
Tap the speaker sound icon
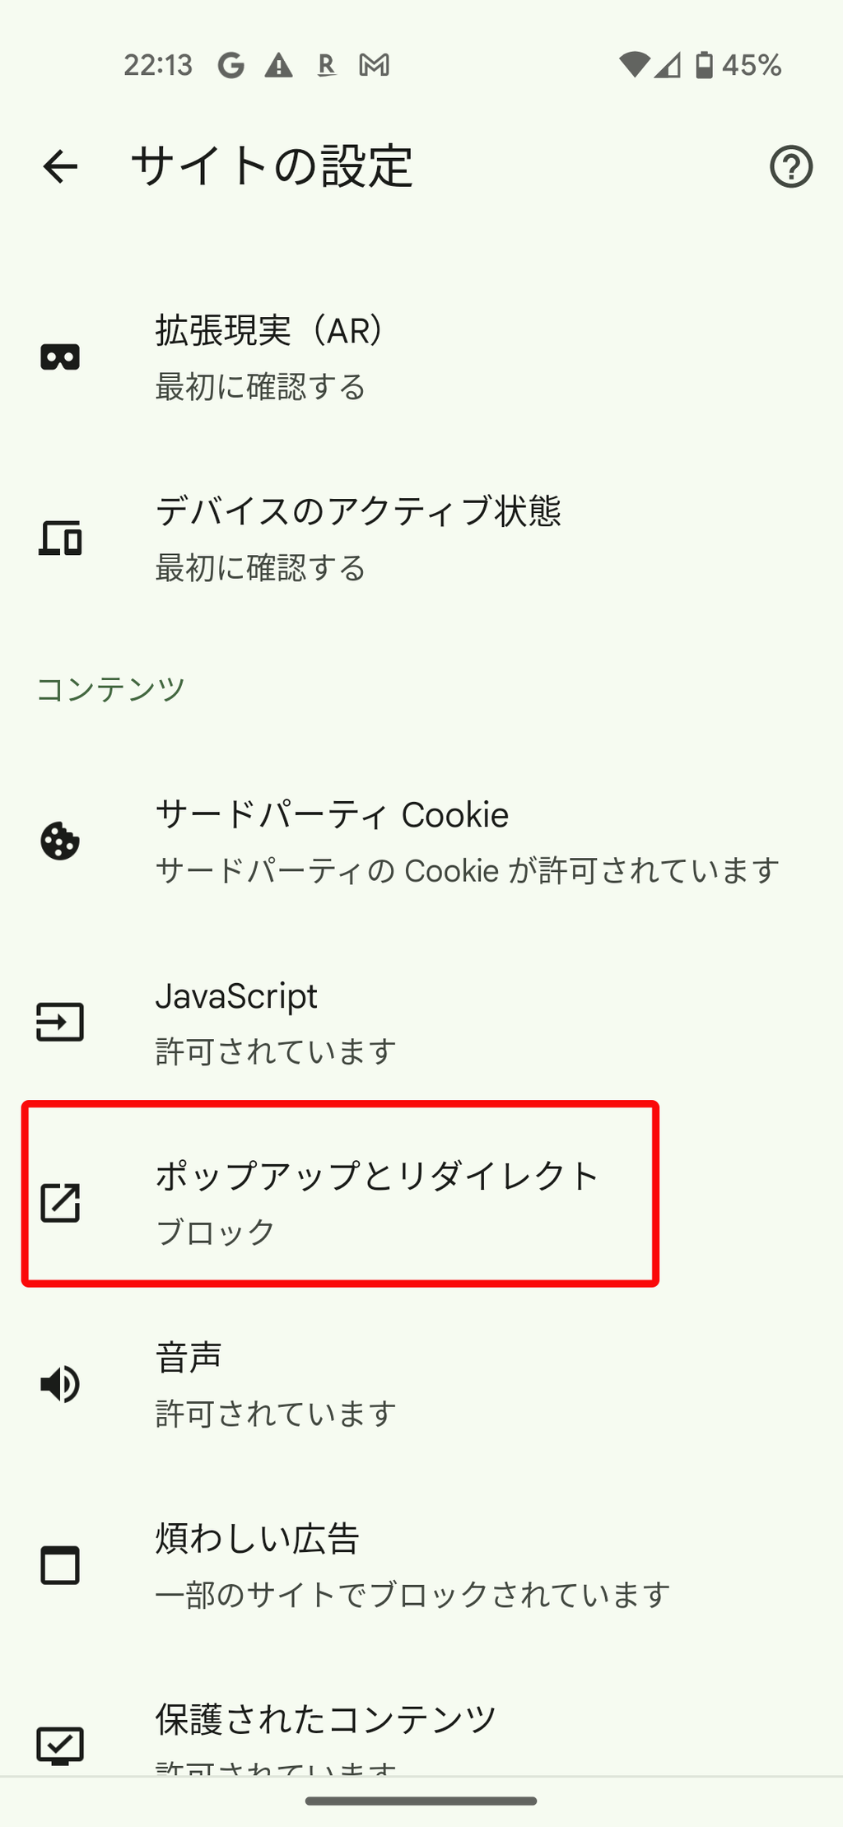coord(60,1384)
